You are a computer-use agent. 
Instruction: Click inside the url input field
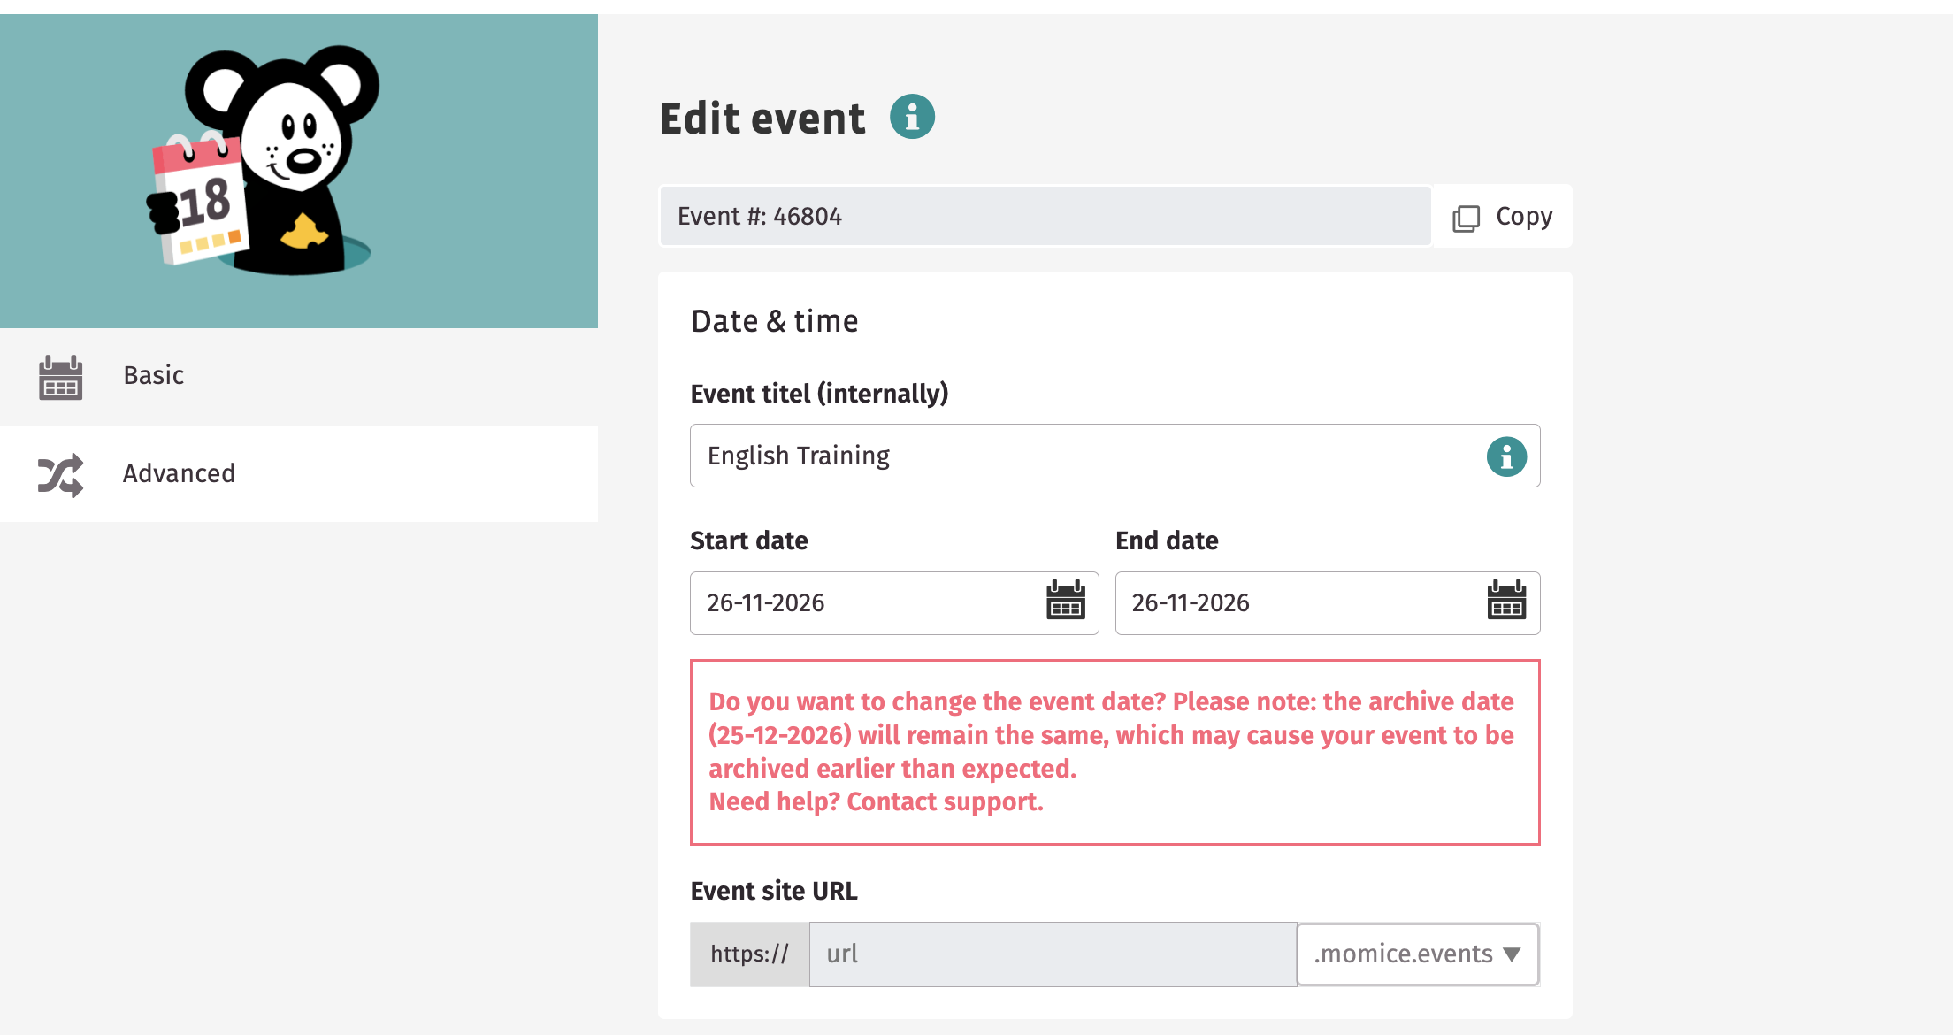pos(1053,954)
